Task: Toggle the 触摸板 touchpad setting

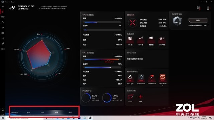Action: (x=151, y=41)
